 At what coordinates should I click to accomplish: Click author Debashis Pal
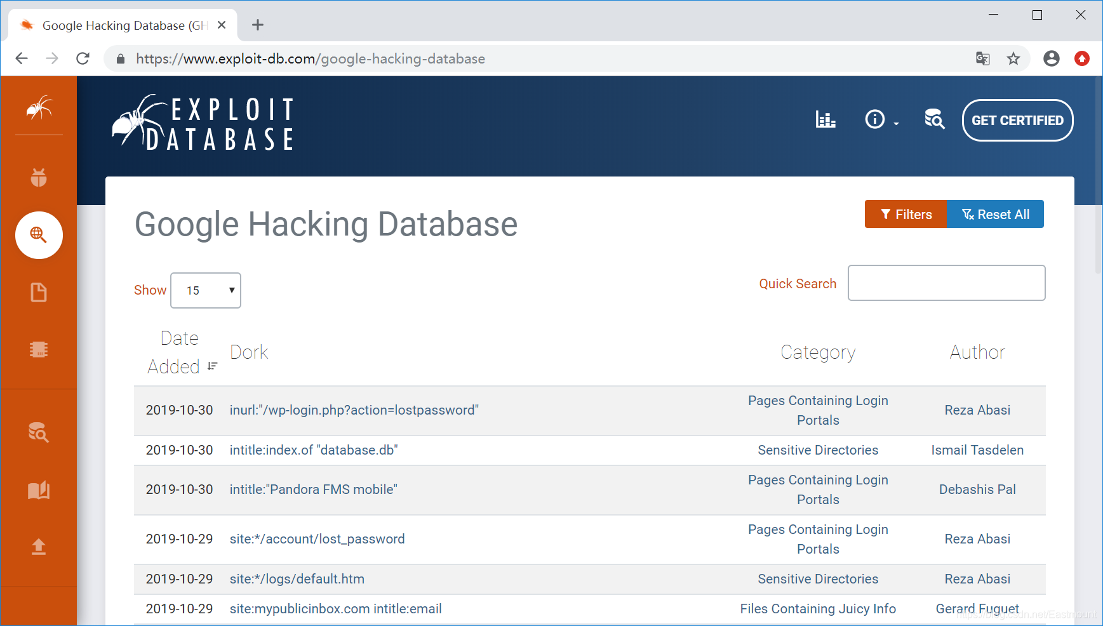tap(977, 489)
